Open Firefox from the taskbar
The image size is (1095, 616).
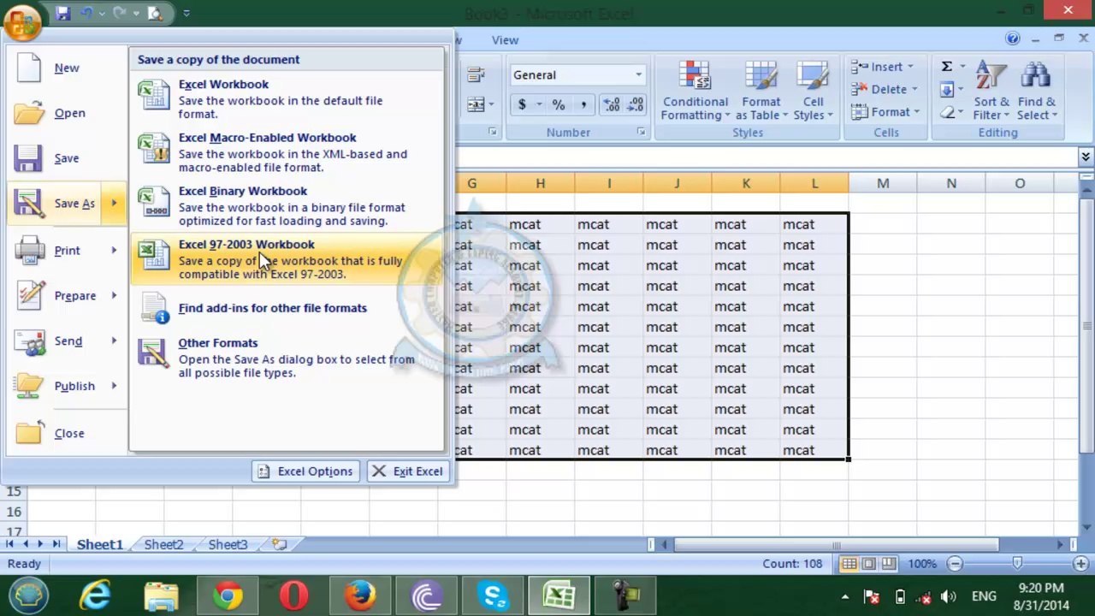(x=360, y=595)
